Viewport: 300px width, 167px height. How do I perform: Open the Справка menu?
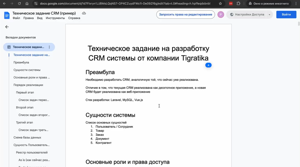(x=74, y=18)
